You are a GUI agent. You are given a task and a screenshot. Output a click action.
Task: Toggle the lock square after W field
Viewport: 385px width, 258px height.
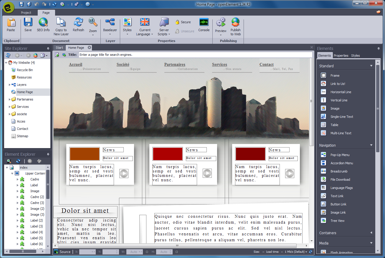(147, 252)
